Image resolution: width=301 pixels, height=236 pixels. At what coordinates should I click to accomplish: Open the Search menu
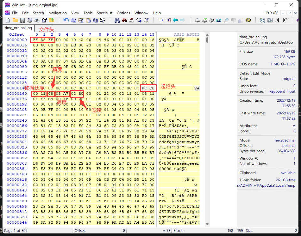[x=38, y=13]
